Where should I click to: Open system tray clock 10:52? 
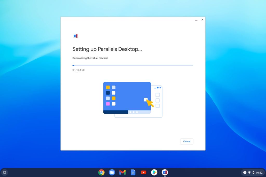click(x=259, y=173)
